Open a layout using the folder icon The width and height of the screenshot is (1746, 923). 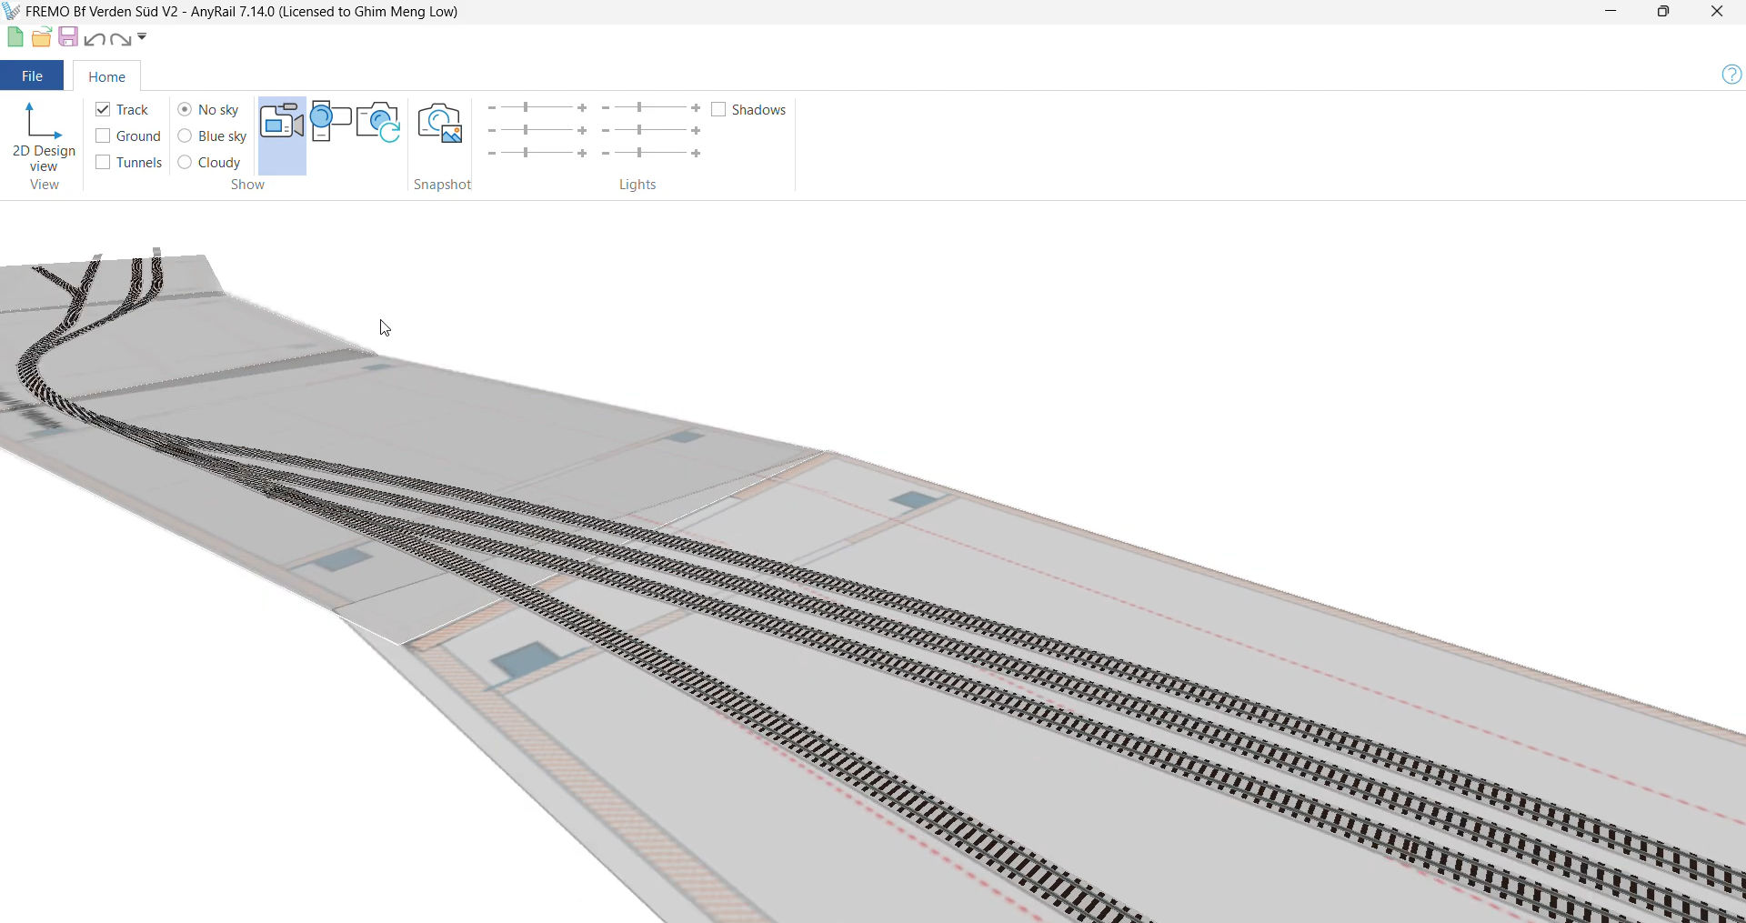(41, 37)
